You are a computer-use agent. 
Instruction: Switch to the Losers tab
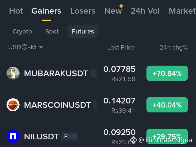coord(83,11)
